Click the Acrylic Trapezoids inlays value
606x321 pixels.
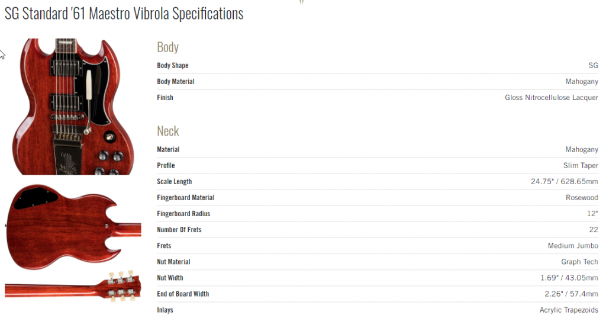click(x=569, y=310)
